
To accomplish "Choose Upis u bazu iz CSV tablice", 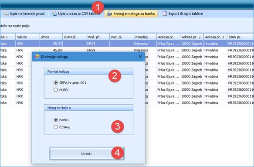I will (76, 14).
